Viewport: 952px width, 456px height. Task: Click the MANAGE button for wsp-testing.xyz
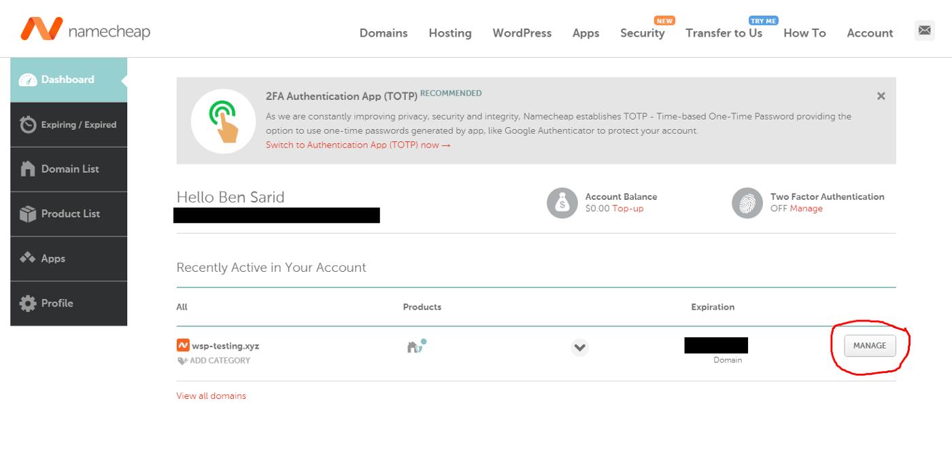pyautogui.click(x=870, y=345)
